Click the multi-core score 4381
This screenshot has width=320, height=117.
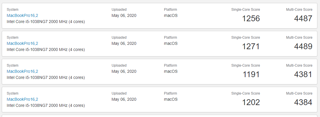[x=303, y=75]
